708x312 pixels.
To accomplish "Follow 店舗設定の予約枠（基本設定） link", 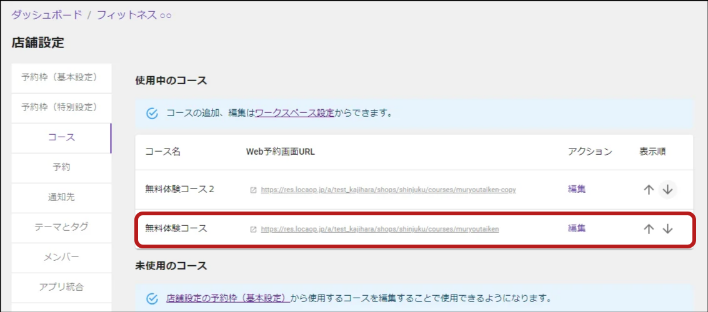I will click(x=228, y=298).
